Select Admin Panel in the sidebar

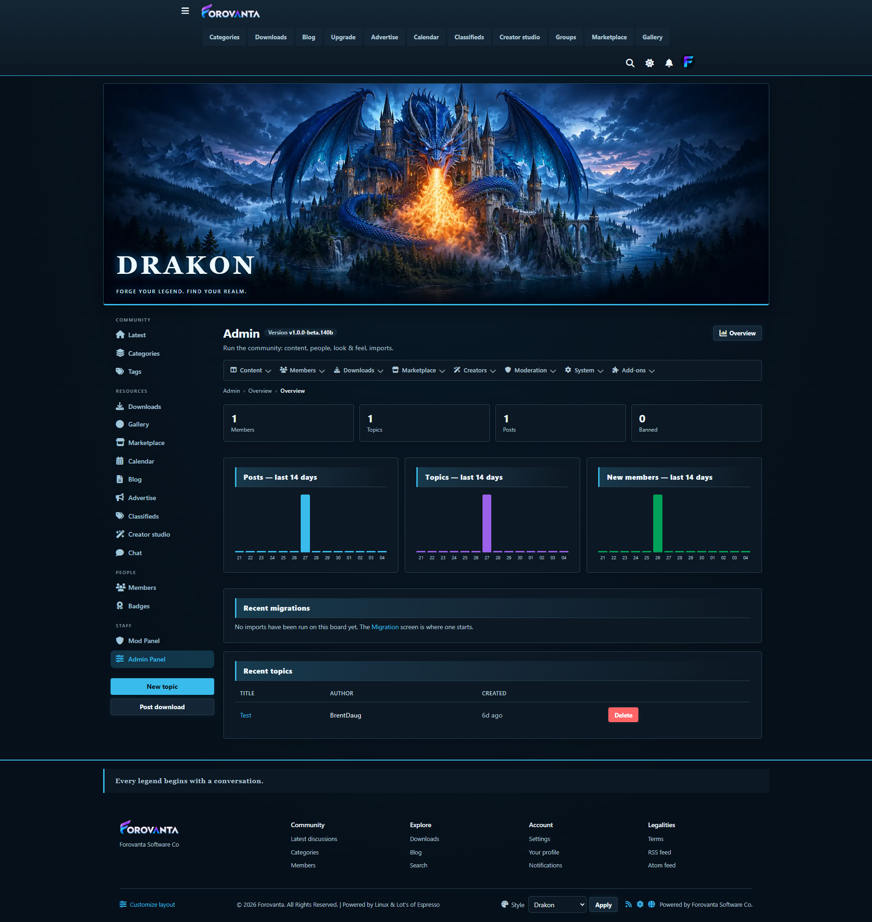pyautogui.click(x=162, y=659)
